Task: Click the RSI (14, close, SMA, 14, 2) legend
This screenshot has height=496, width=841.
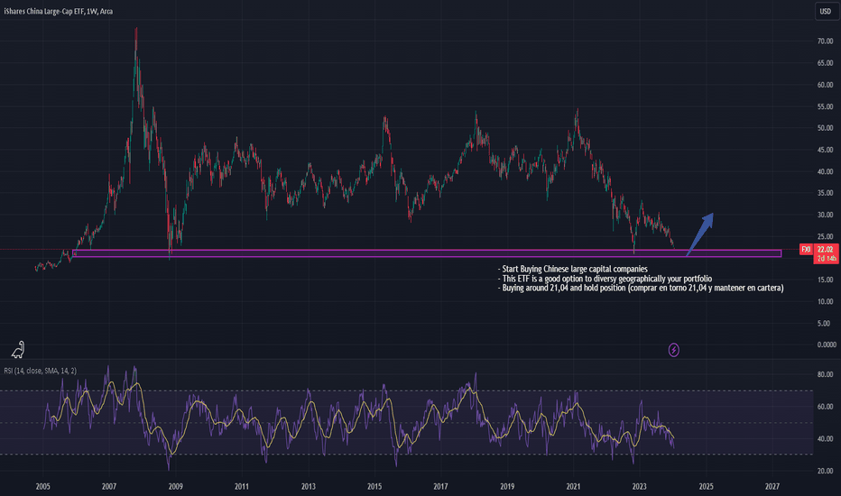Action: click(x=41, y=371)
